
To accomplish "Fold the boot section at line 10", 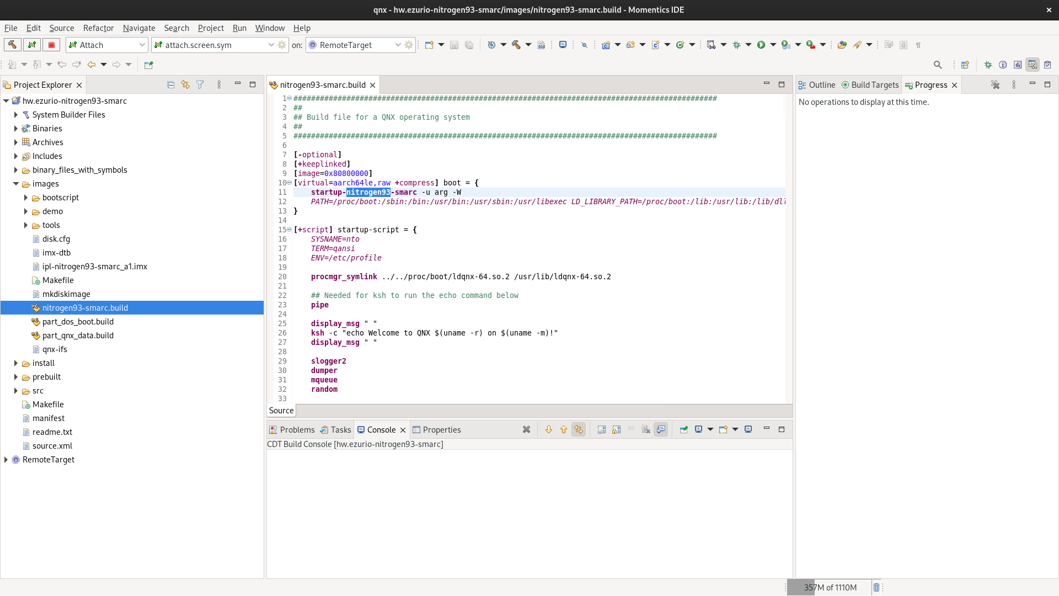I will point(289,183).
